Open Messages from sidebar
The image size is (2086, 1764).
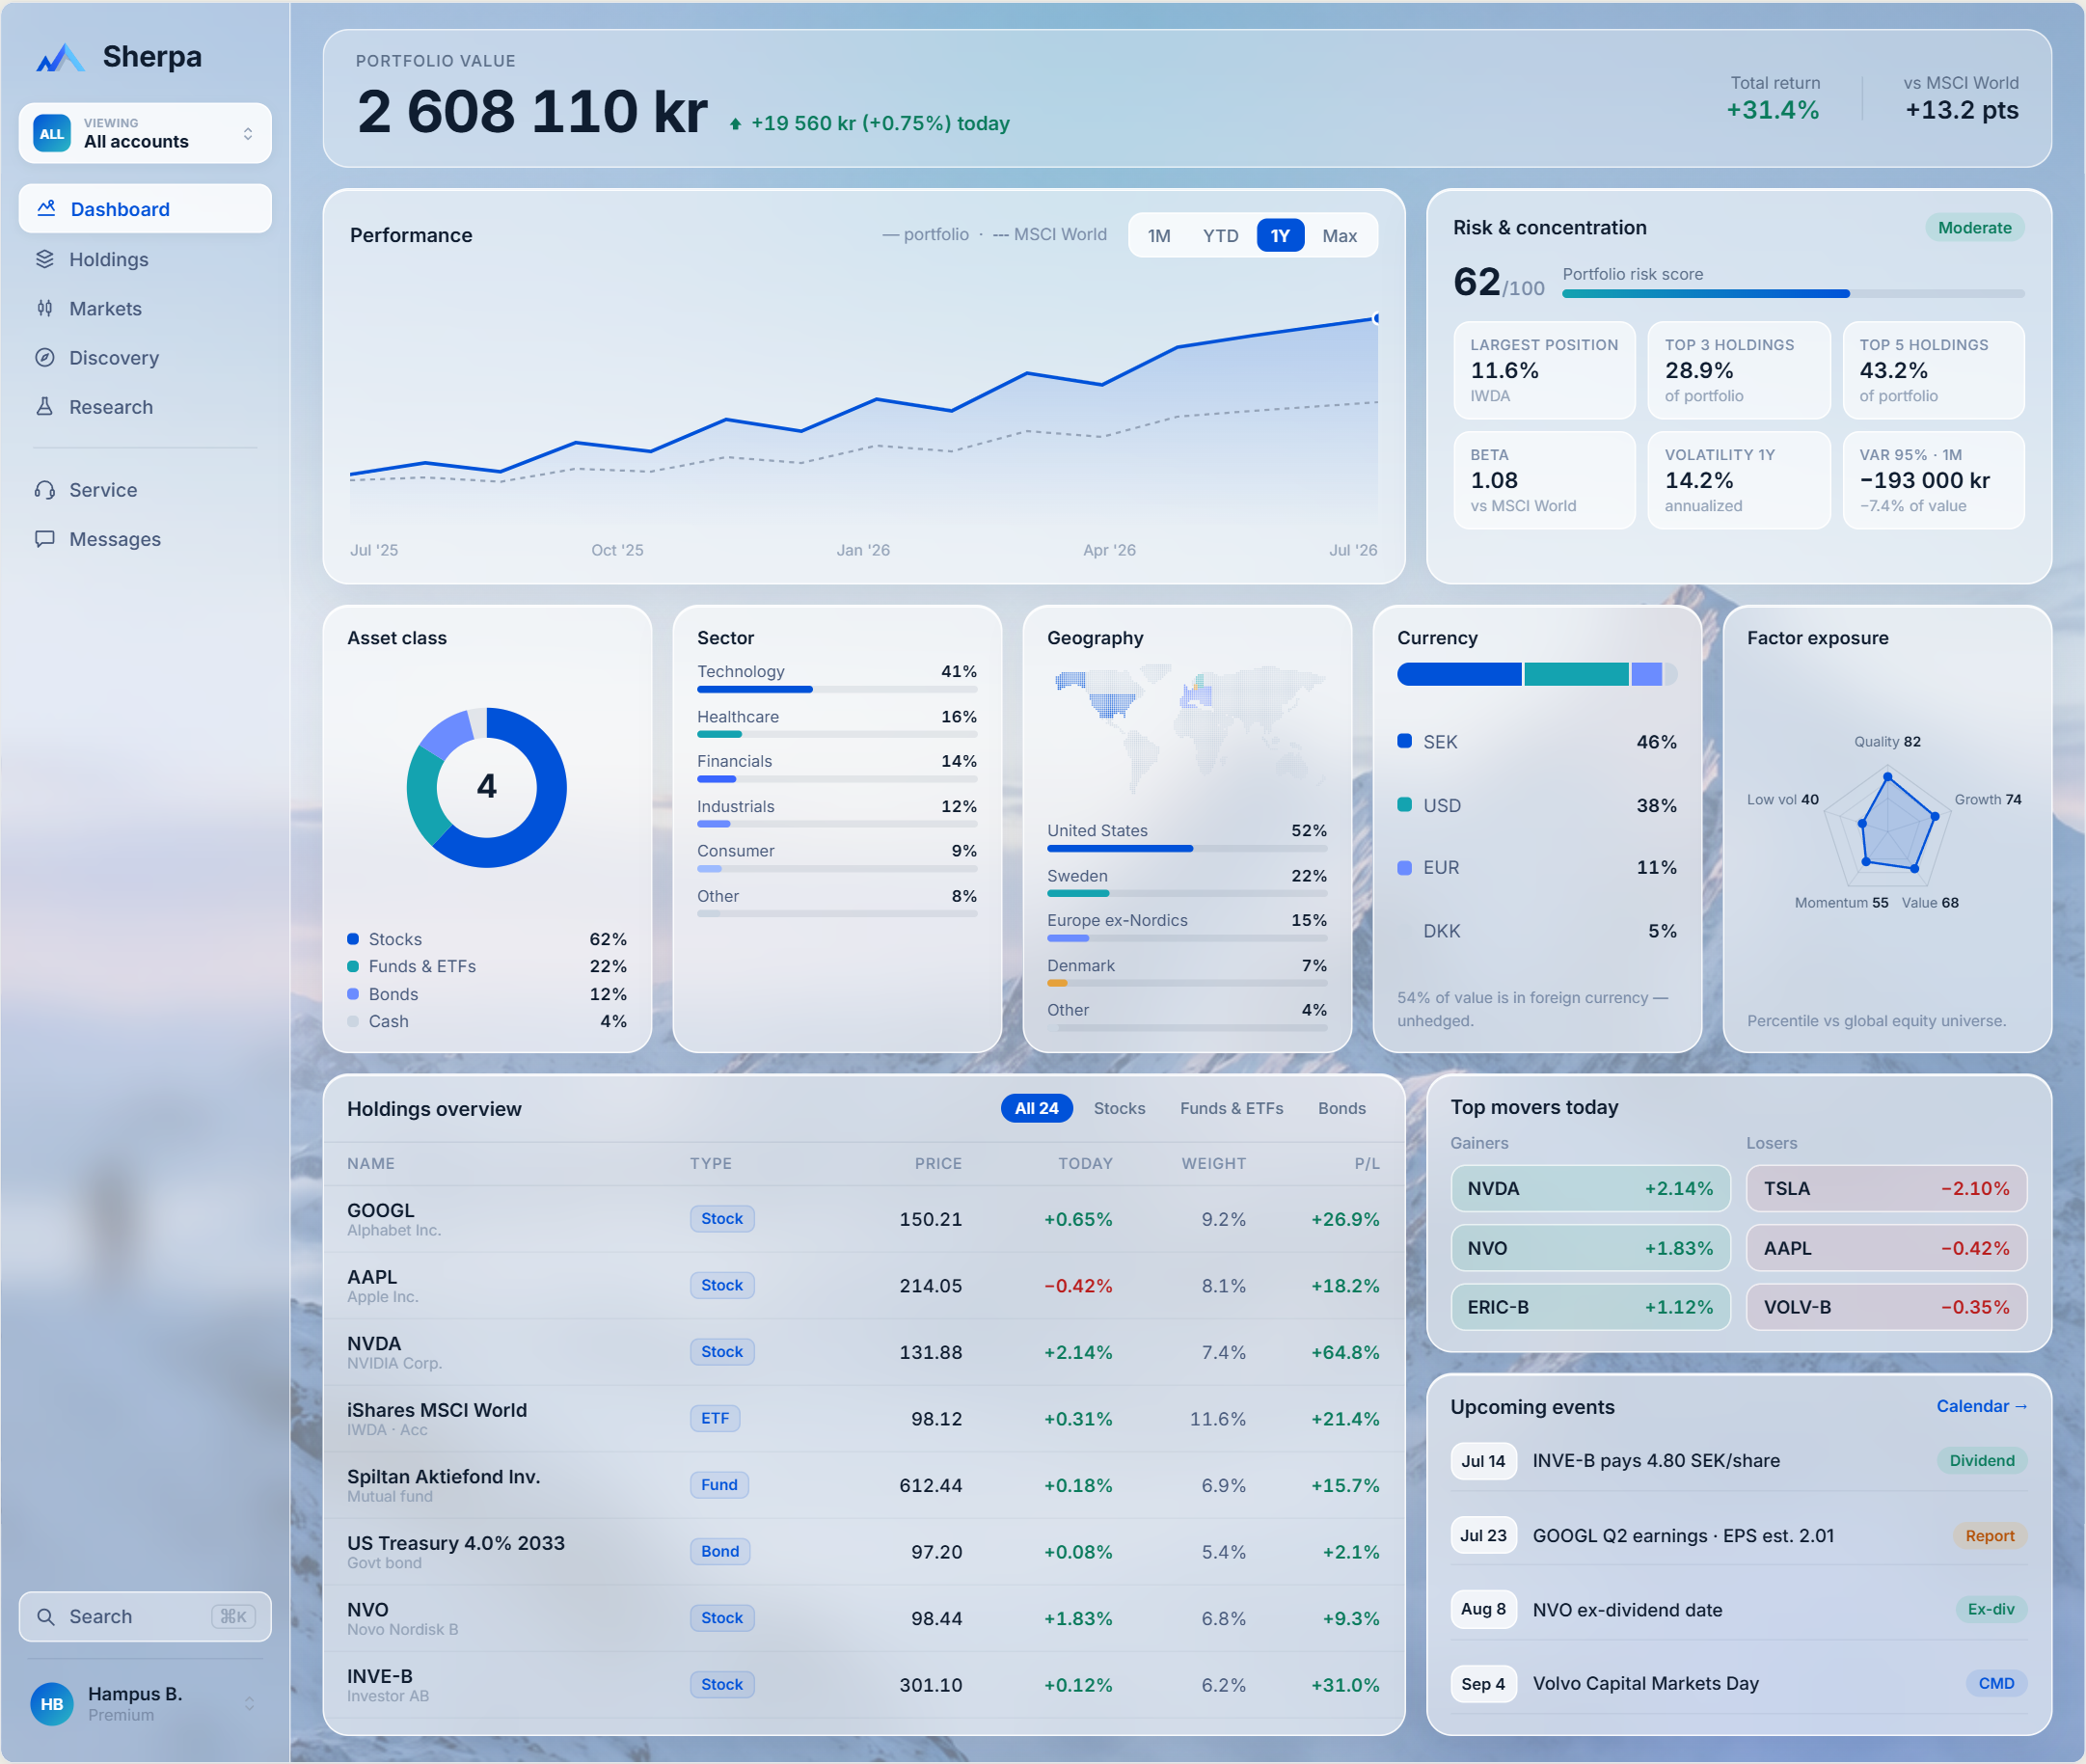[x=145, y=538]
